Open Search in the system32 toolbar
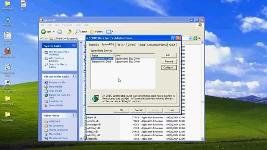Screen dimensions: 267x150 click(x=81, y=32)
